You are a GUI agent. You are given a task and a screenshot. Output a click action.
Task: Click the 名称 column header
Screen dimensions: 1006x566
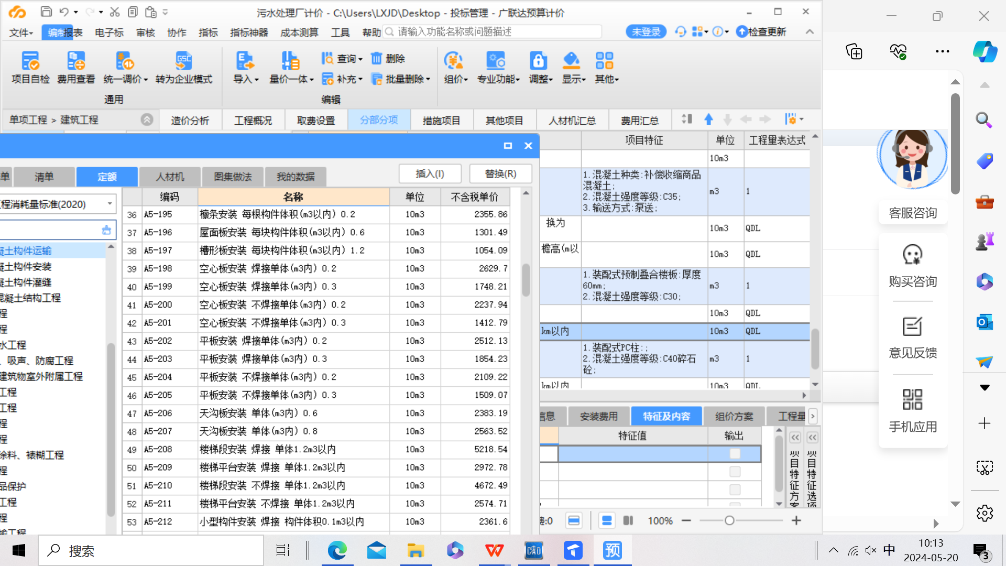[293, 197]
